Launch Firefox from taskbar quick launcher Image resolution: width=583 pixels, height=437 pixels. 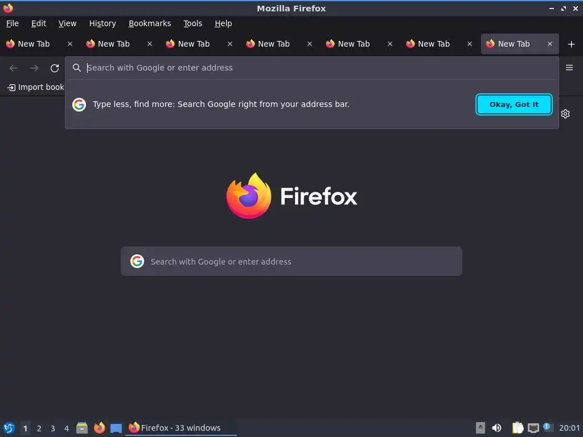tap(99, 428)
